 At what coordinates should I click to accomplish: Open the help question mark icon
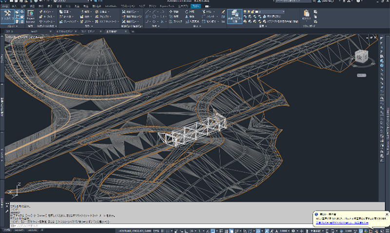(x=358, y=1)
